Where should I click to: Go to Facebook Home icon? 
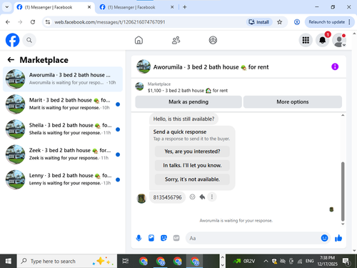coord(139,40)
